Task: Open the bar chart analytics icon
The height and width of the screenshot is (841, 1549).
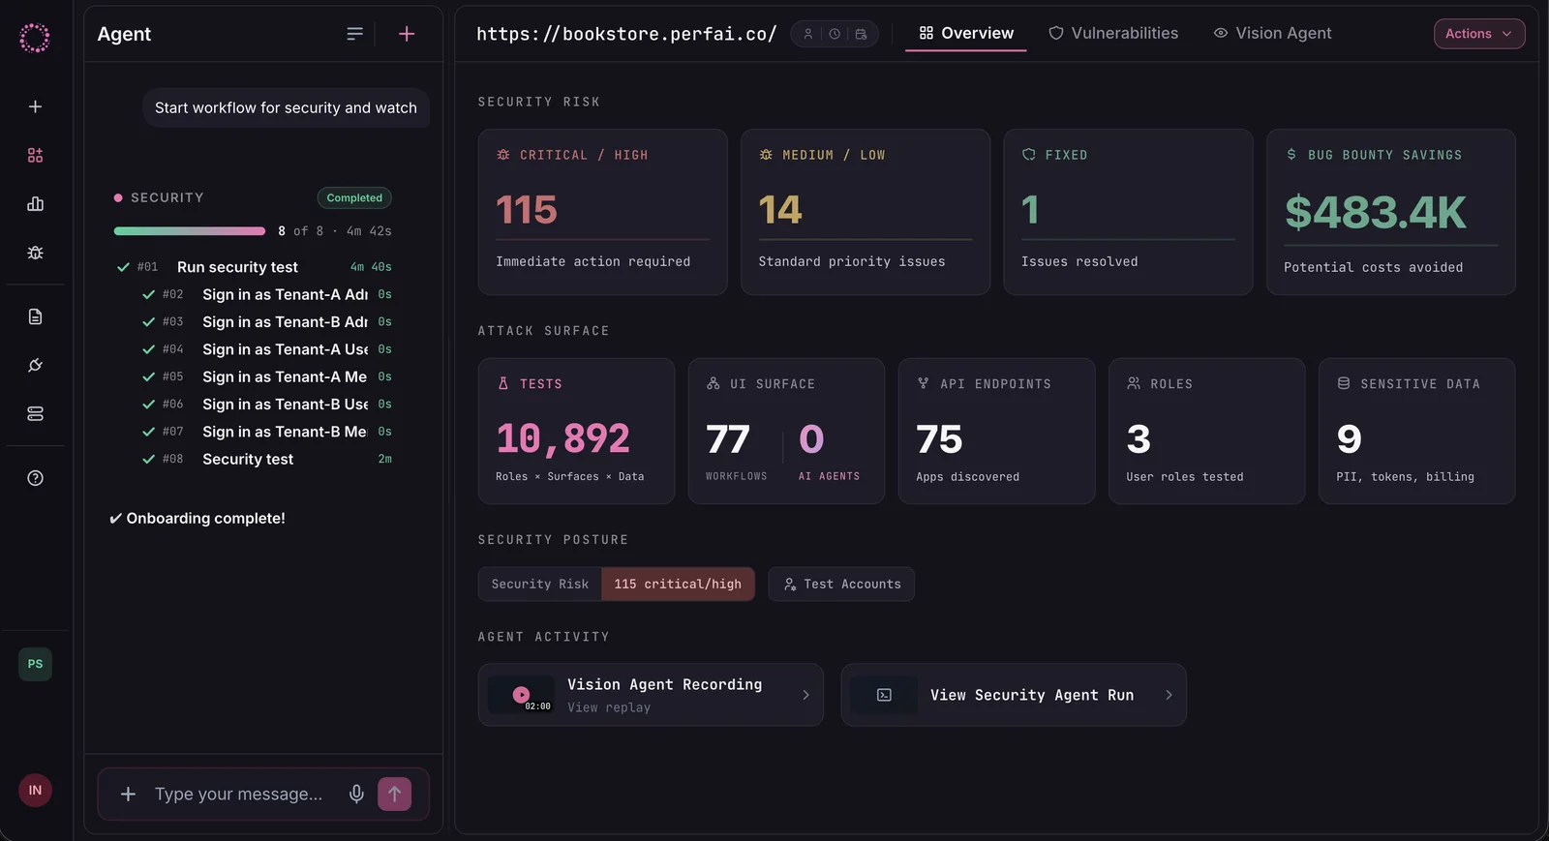Action: coord(35,203)
